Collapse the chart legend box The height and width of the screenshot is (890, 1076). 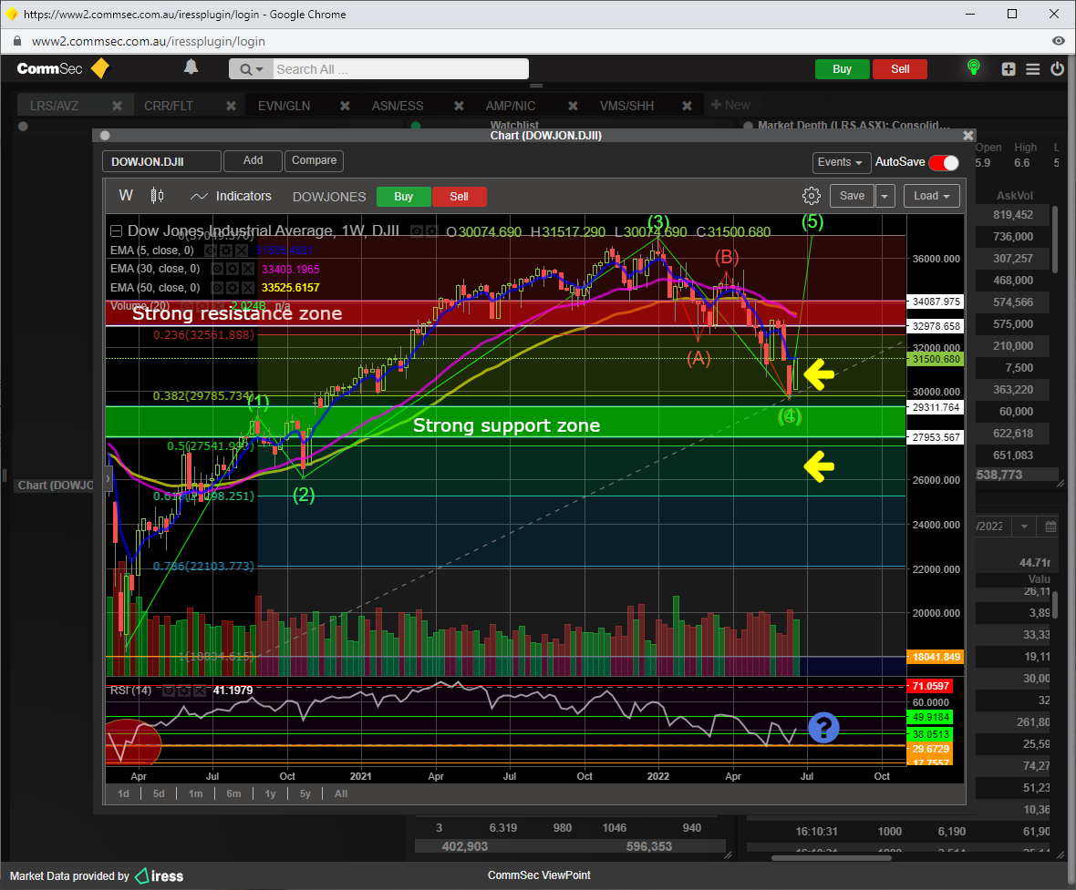116,231
